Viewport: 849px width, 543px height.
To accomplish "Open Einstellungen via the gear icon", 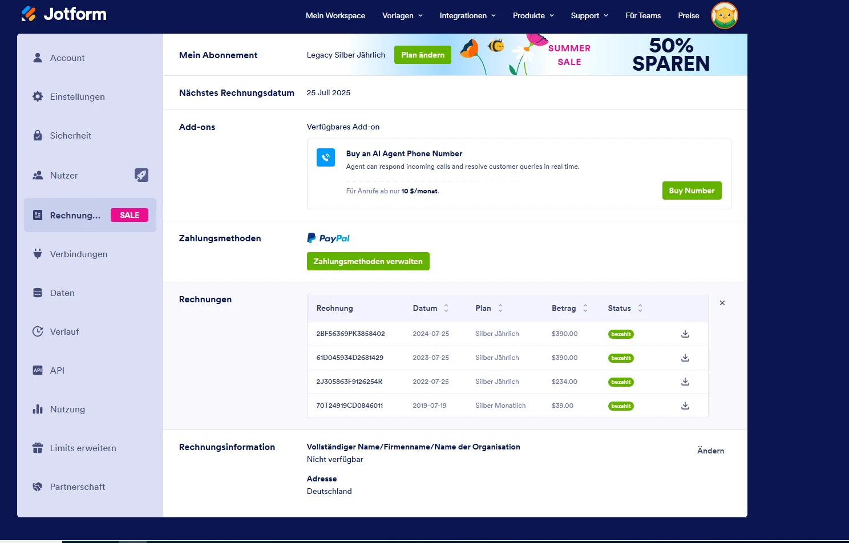I will 38,96.
